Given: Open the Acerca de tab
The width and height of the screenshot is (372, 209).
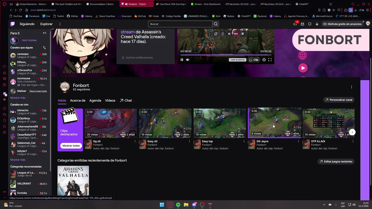Looking at the screenshot, I should click(x=78, y=100).
